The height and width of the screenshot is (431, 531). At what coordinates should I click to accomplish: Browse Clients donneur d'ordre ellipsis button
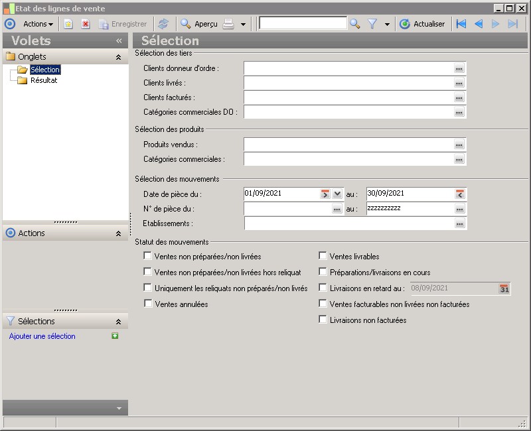(459, 69)
